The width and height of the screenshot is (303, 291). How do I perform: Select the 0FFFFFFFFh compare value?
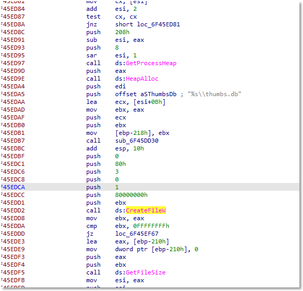coord(151,226)
